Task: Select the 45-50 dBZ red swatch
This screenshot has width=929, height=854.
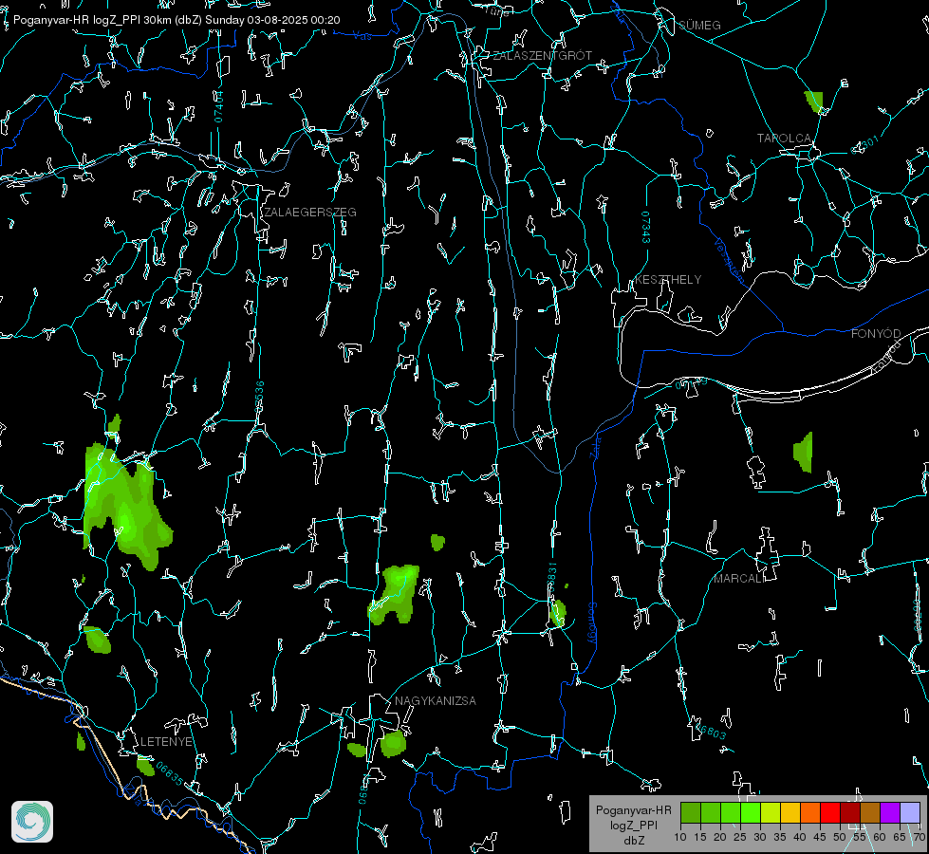Action: pos(830,813)
